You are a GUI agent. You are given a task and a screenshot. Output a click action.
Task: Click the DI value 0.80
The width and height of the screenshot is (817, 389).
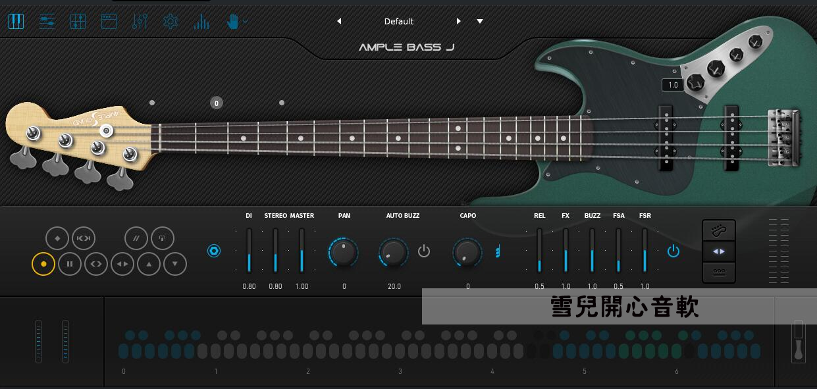(x=249, y=286)
